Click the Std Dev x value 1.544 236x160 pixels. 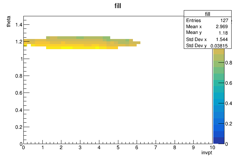[222, 39]
